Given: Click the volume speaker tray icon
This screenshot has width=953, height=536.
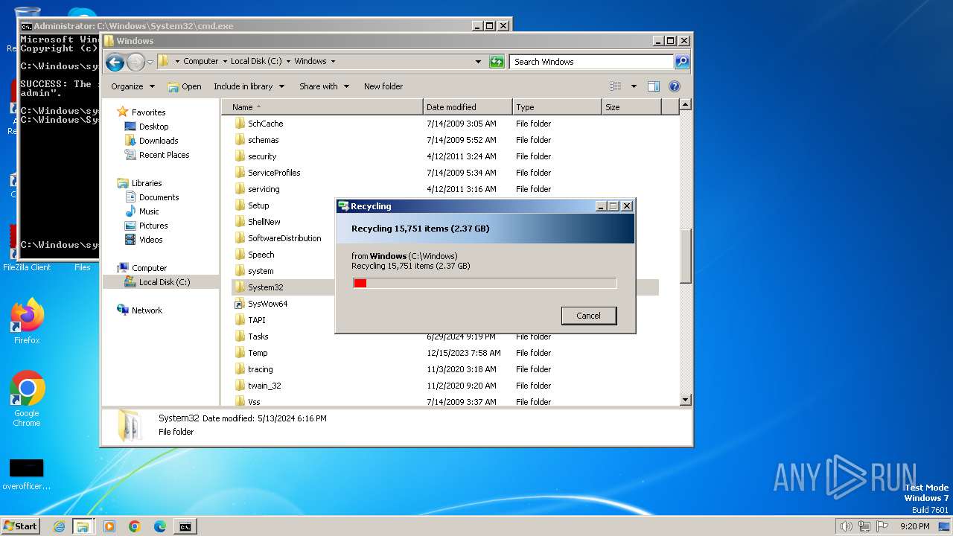Looking at the screenshot, I should click(847, 526).
